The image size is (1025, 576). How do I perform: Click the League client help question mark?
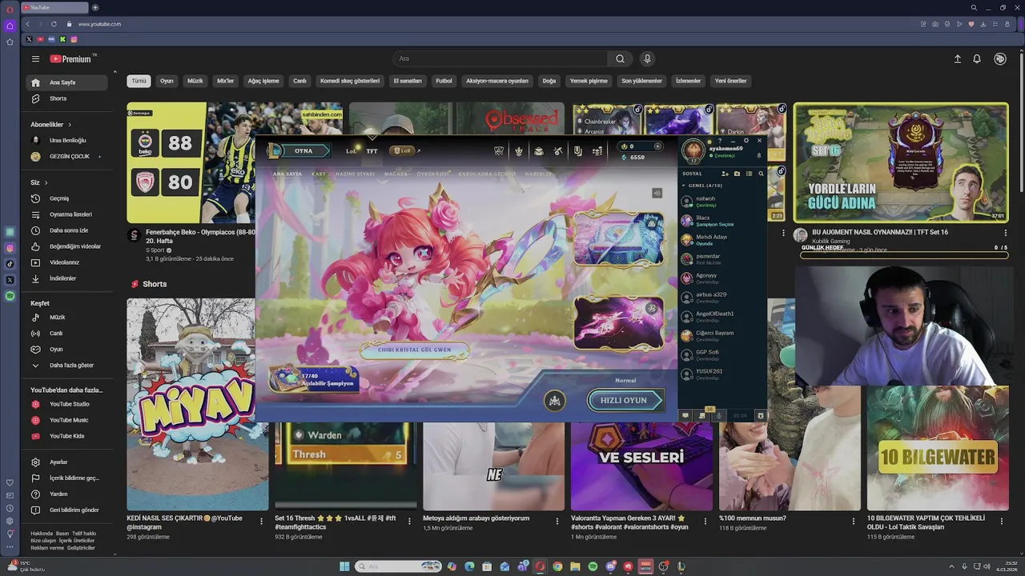(720, 141)
